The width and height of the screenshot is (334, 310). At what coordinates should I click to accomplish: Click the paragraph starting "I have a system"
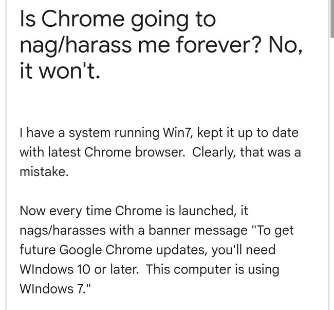(x=160, y=152)
